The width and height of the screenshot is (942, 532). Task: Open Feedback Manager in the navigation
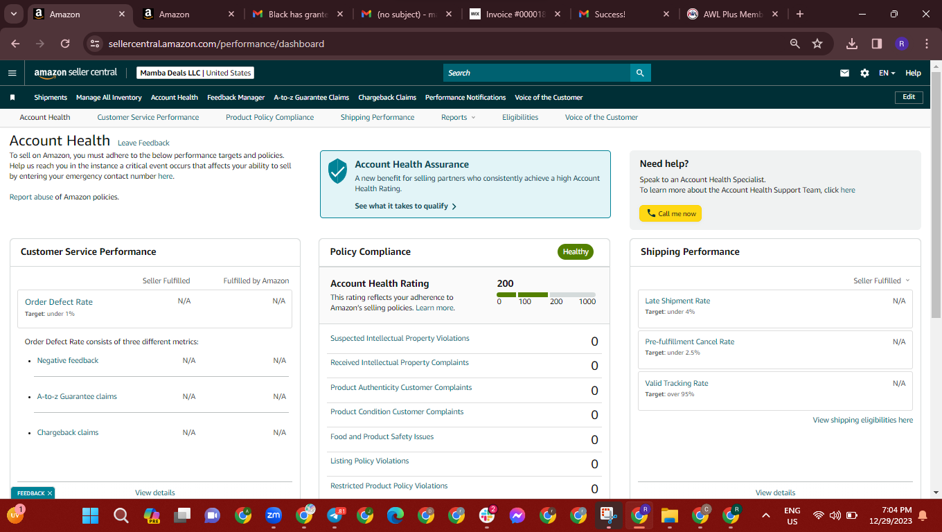pos(236,98)
